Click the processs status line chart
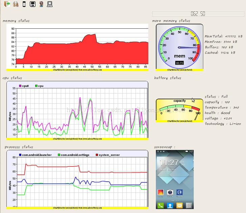Viewport: 246px width, 213px height. tap(77, 180)
